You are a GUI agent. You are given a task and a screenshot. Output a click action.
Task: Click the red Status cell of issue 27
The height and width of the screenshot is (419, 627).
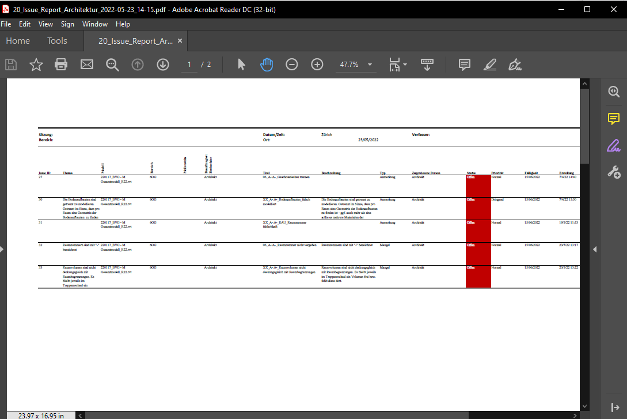click(478, 186)
